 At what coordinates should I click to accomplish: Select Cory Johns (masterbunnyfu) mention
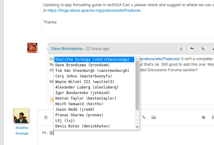tap(83, 76)
